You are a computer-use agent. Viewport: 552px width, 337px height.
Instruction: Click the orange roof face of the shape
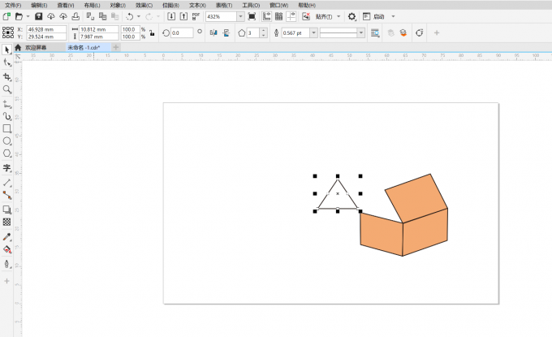416,197
